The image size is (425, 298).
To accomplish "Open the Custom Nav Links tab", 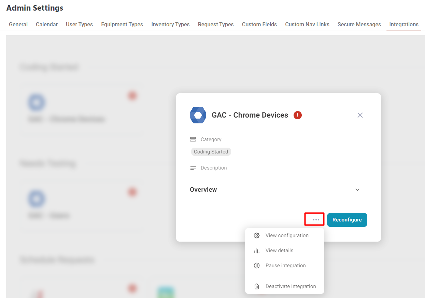I will [307, 24].
